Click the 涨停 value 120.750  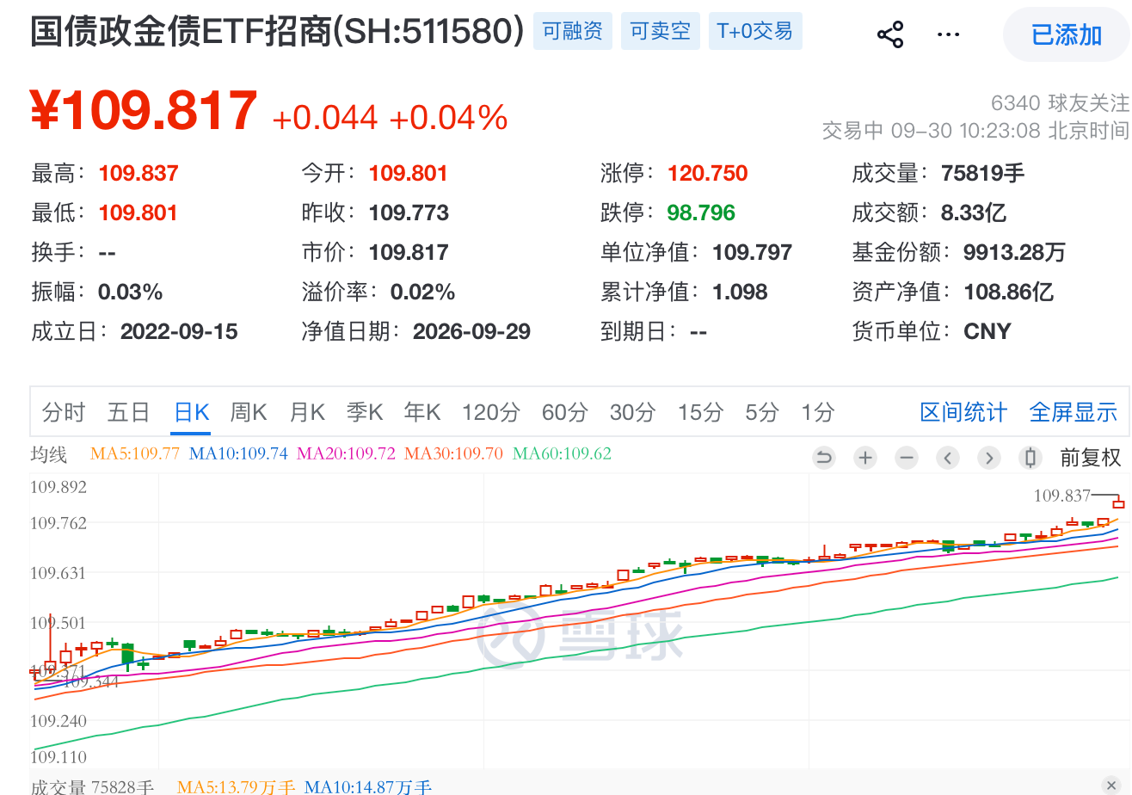tap(708, 173)
